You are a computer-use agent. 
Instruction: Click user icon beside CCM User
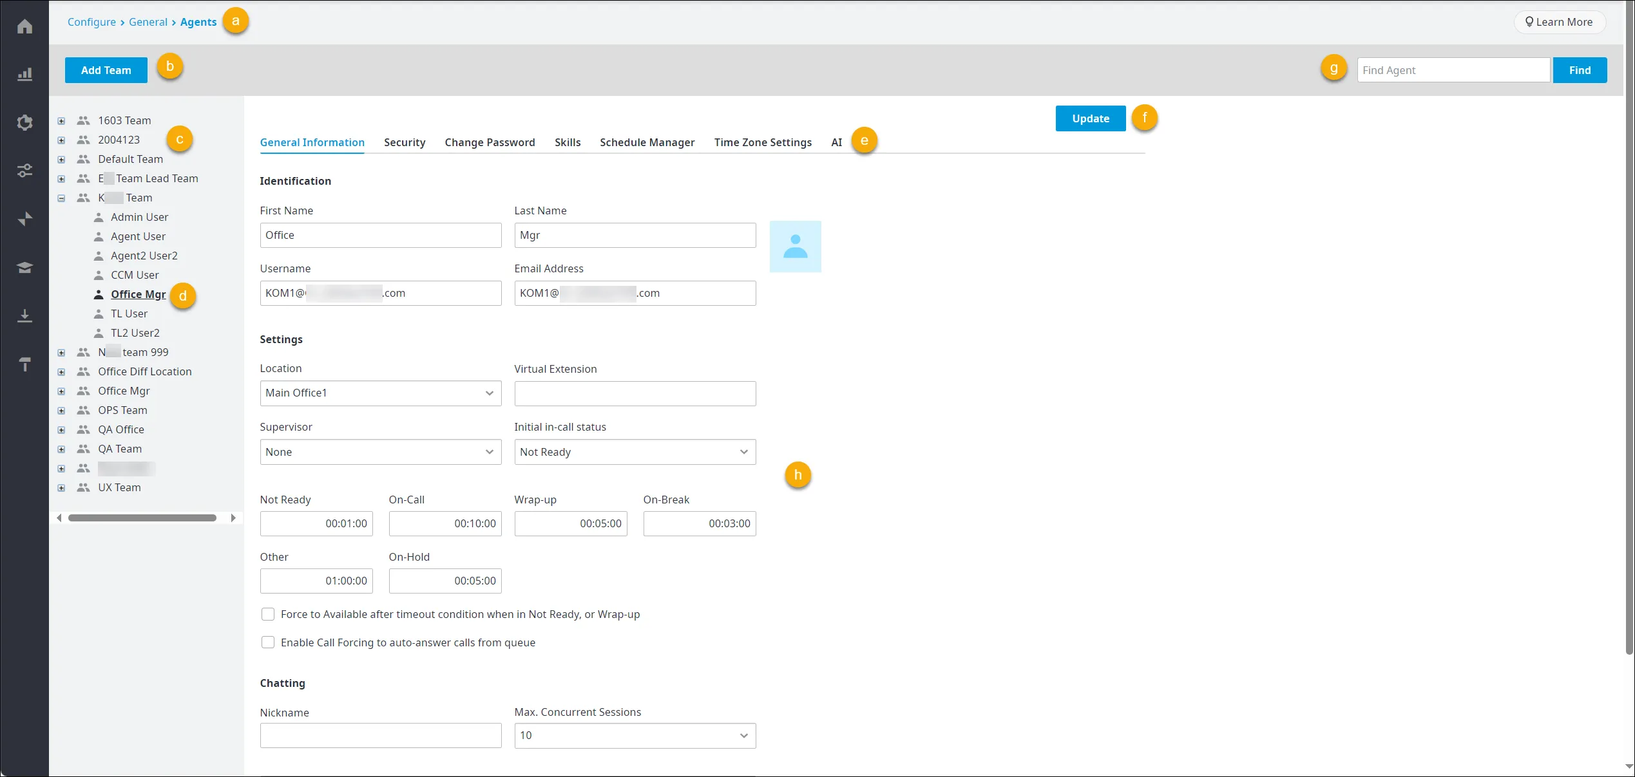pos(99,275)
